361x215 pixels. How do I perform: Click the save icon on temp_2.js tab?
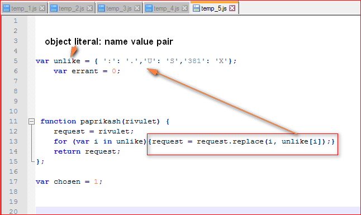click(x=54, y=8)
